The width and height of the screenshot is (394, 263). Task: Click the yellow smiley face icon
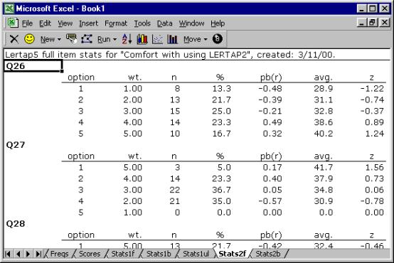click(29, 39)
